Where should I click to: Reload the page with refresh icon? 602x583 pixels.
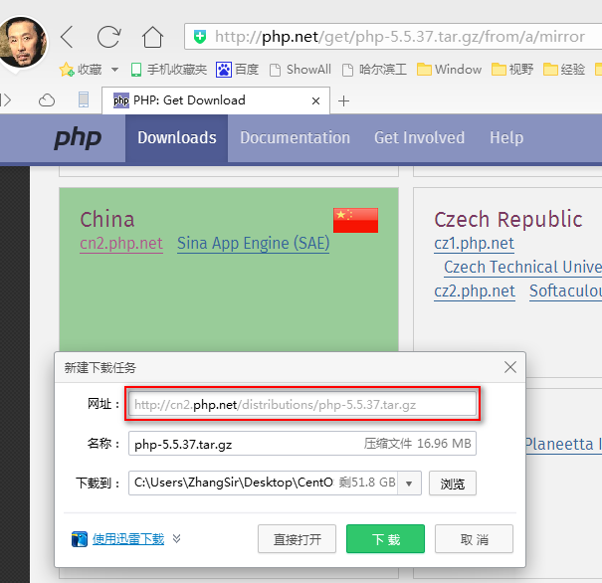[109, 37]
